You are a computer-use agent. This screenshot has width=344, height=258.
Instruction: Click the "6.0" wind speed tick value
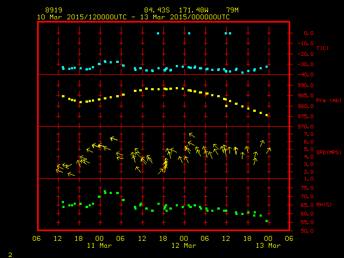(x=309, y=142)
